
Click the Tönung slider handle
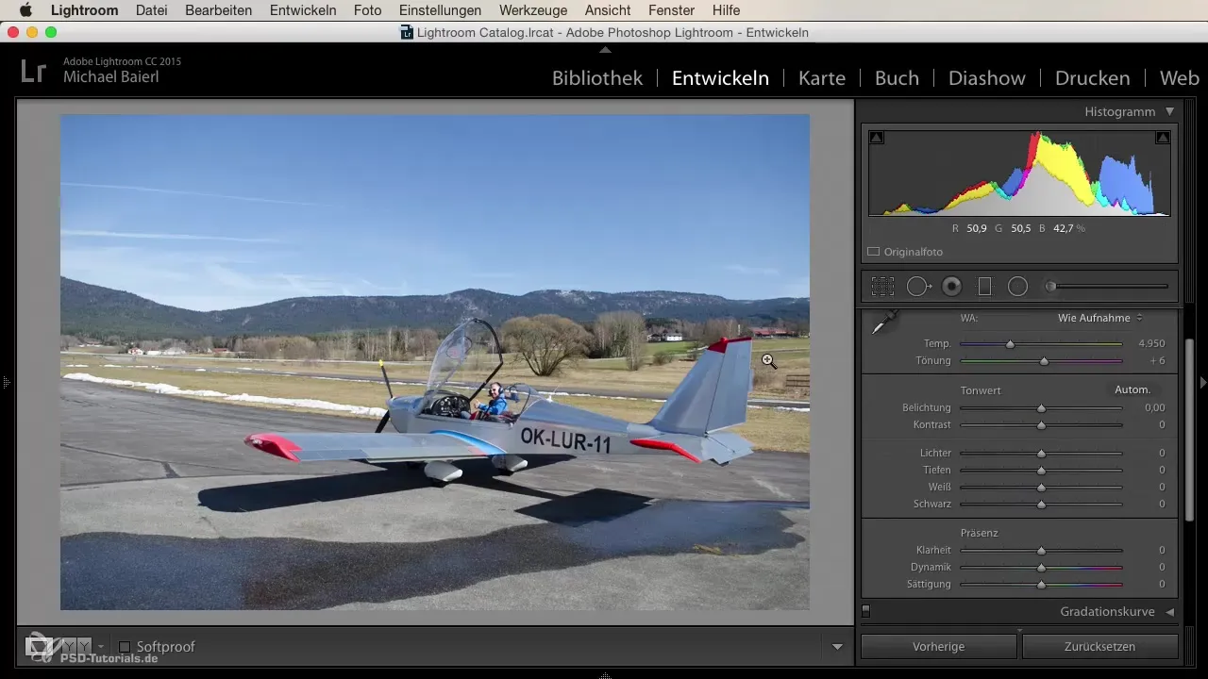click(1044, 361)
